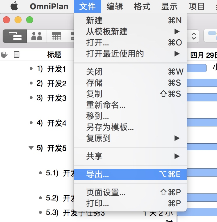Screen dimensions: 217x222
Task: Select subtask row 5.3) 开发子任务3
Action: 75,213
